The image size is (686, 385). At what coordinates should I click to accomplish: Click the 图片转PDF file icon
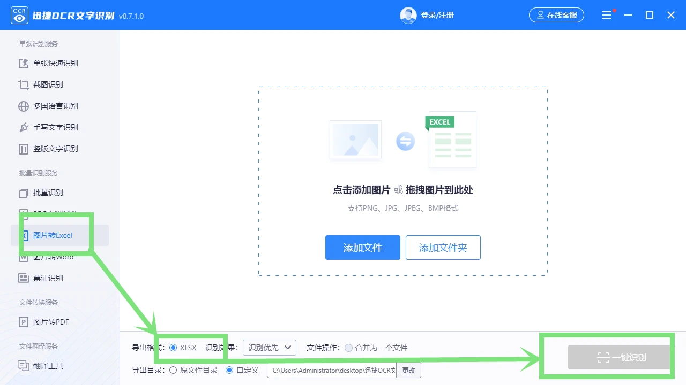coord(24,322)
